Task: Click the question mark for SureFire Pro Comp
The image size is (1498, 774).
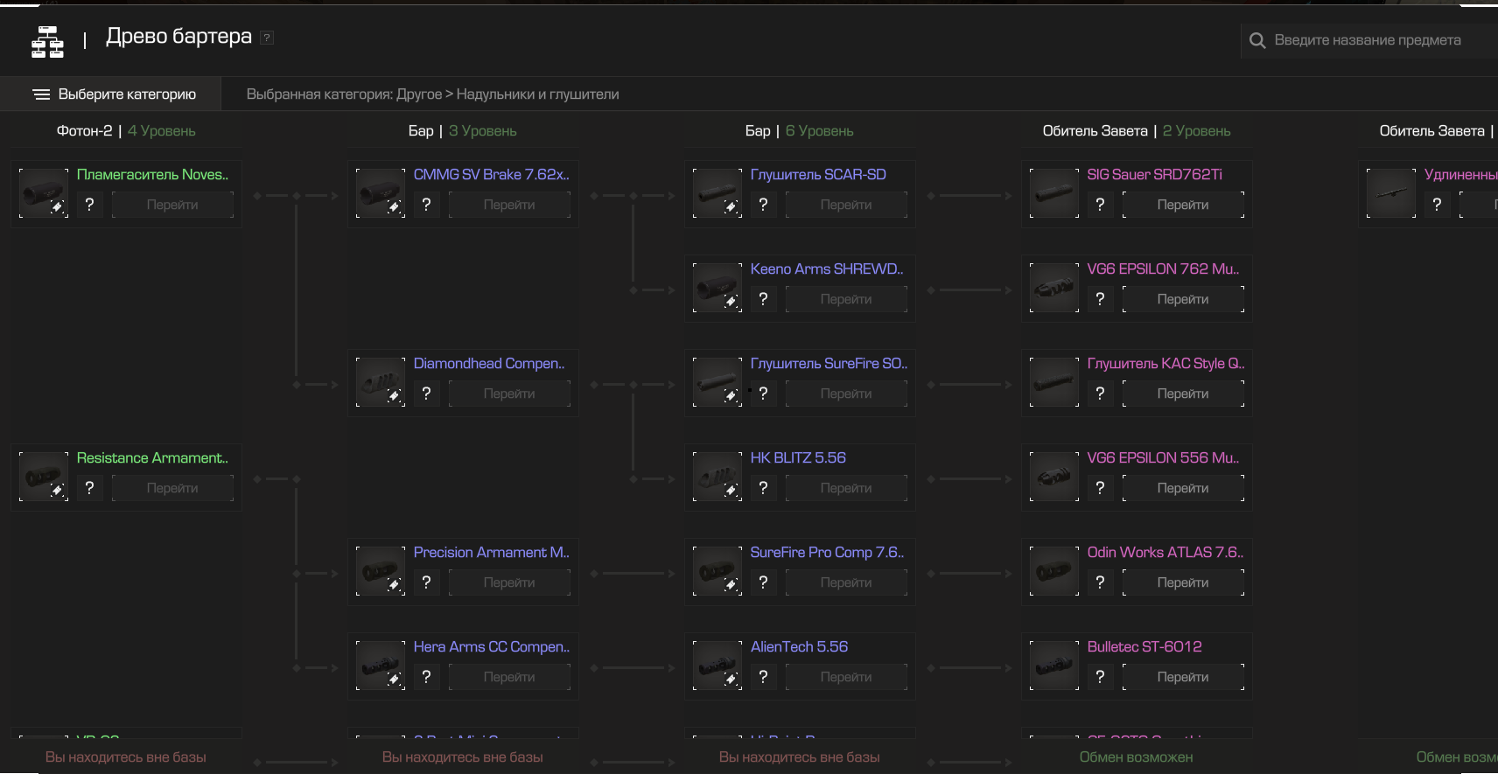Action: pos(763,582)
